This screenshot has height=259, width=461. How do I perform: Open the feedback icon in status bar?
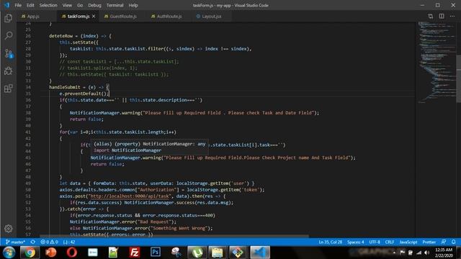[x=444, y=242]
